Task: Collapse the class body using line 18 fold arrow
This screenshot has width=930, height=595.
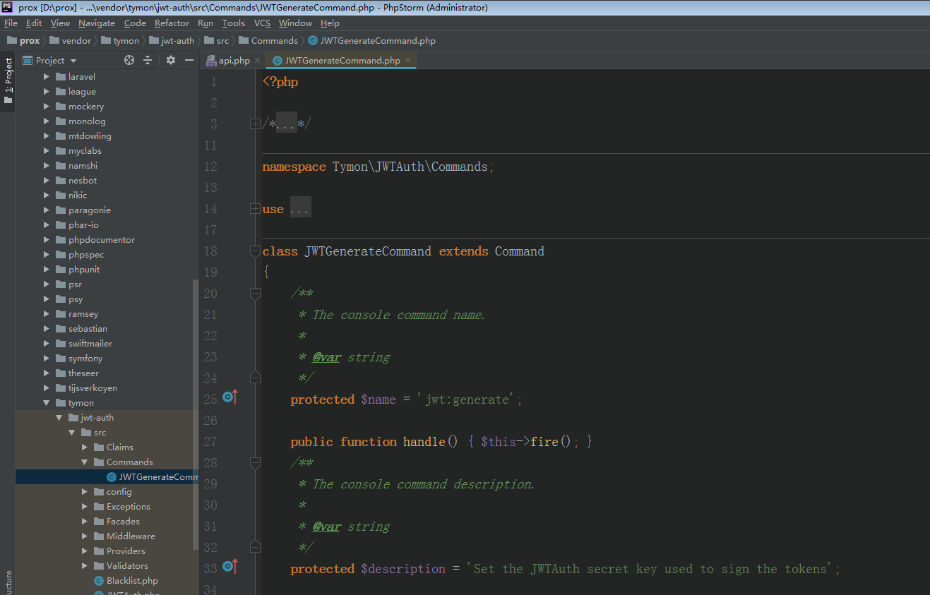Action: [x=255, y=251]
